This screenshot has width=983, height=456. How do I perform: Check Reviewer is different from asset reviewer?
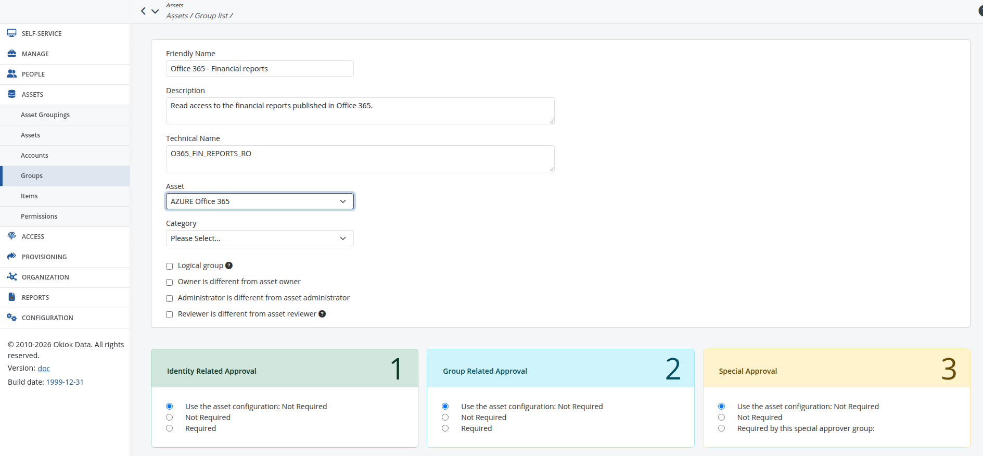(169, 314)
